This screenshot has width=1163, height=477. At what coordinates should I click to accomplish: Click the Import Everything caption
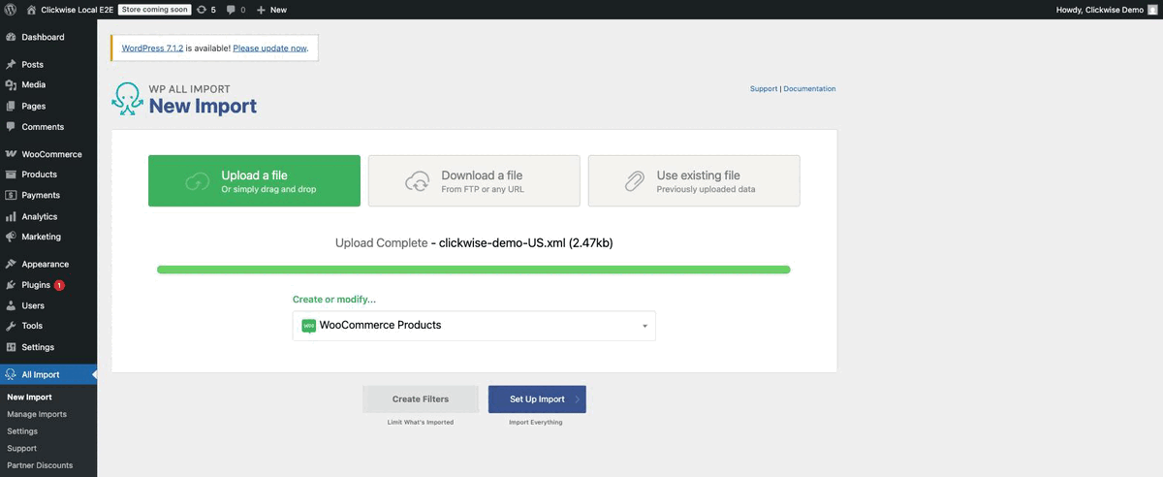[536, 423]
